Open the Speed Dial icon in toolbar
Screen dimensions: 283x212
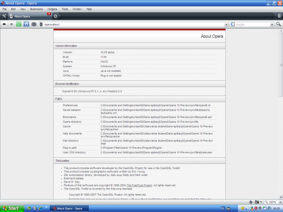tap(34, 24)
